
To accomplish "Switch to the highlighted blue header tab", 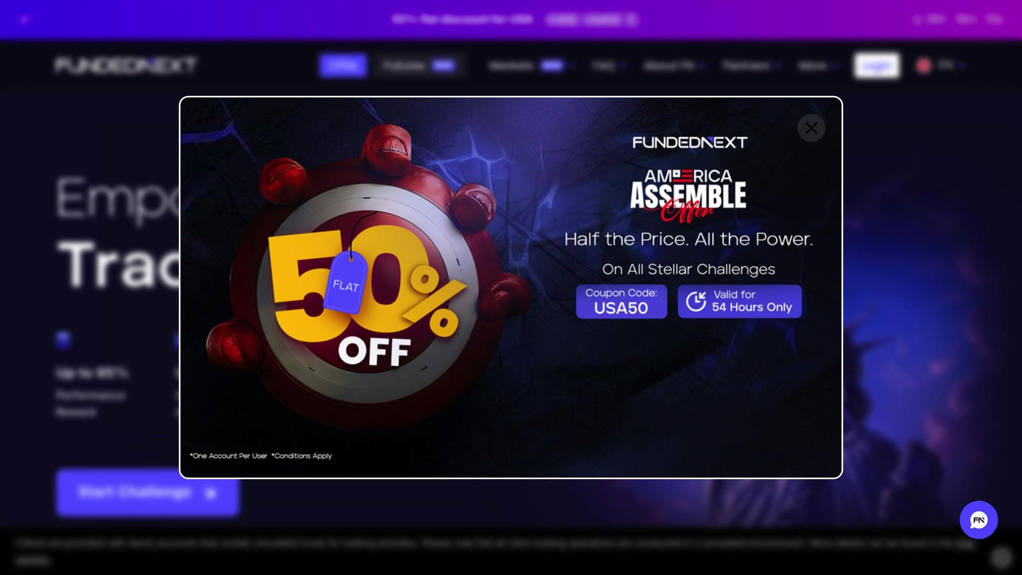I will (343, 65).
